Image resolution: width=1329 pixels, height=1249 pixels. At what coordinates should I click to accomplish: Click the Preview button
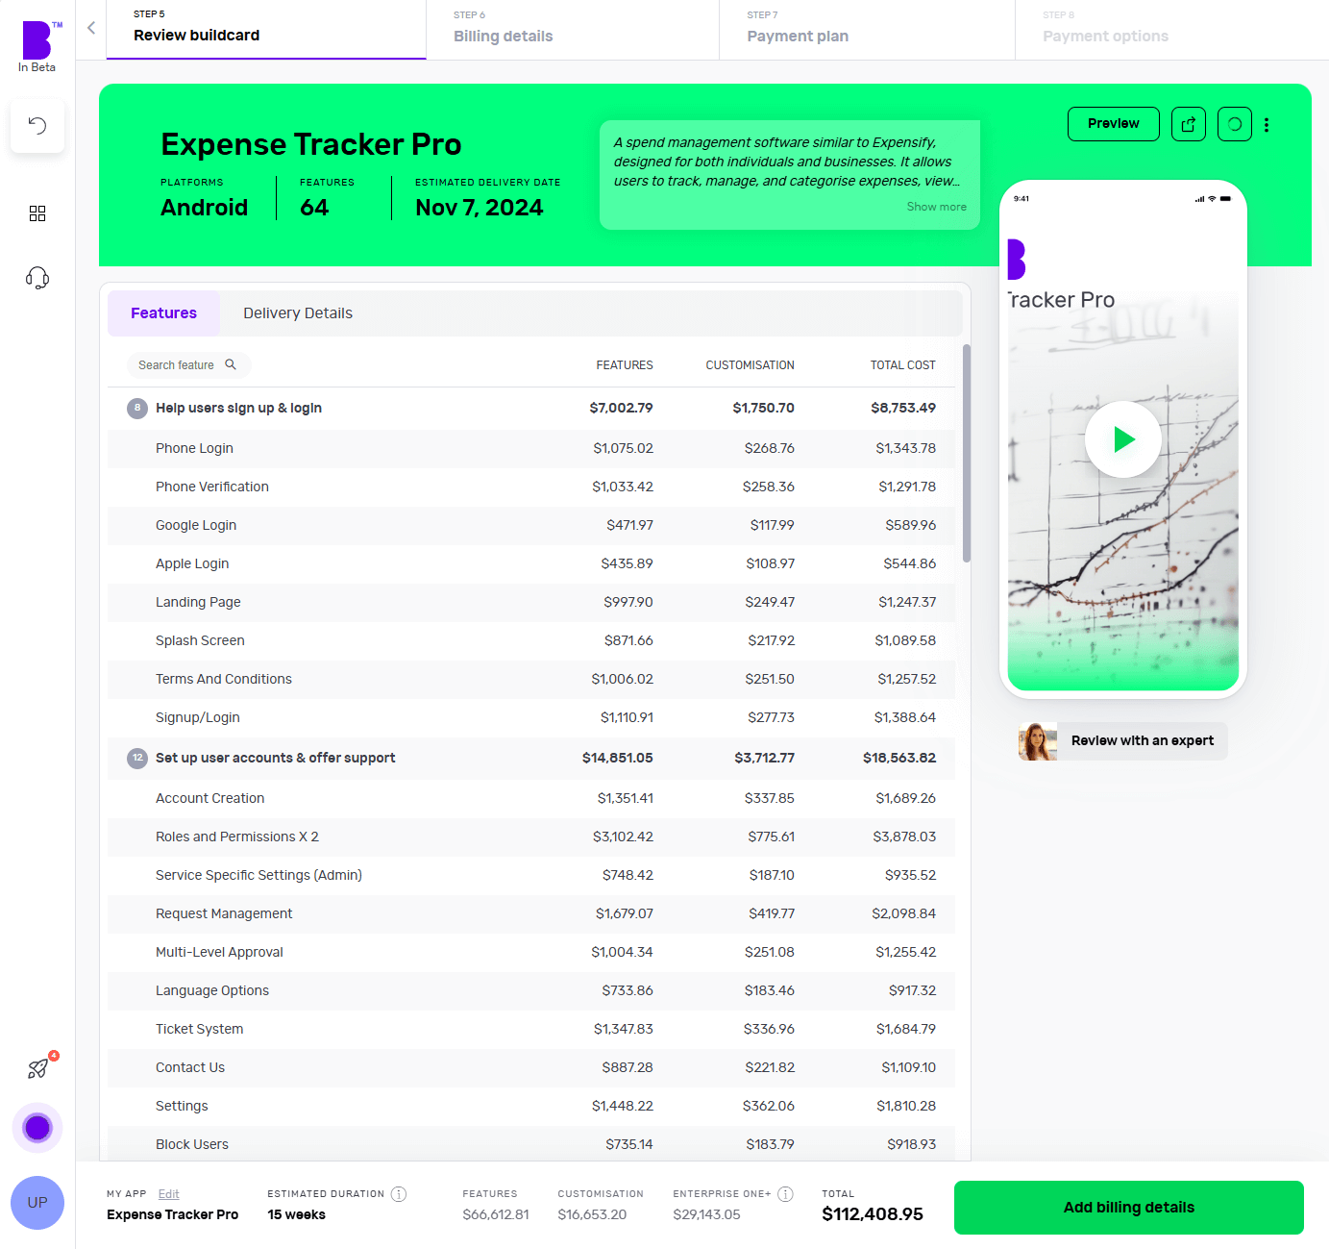(x=1114, y=124)
